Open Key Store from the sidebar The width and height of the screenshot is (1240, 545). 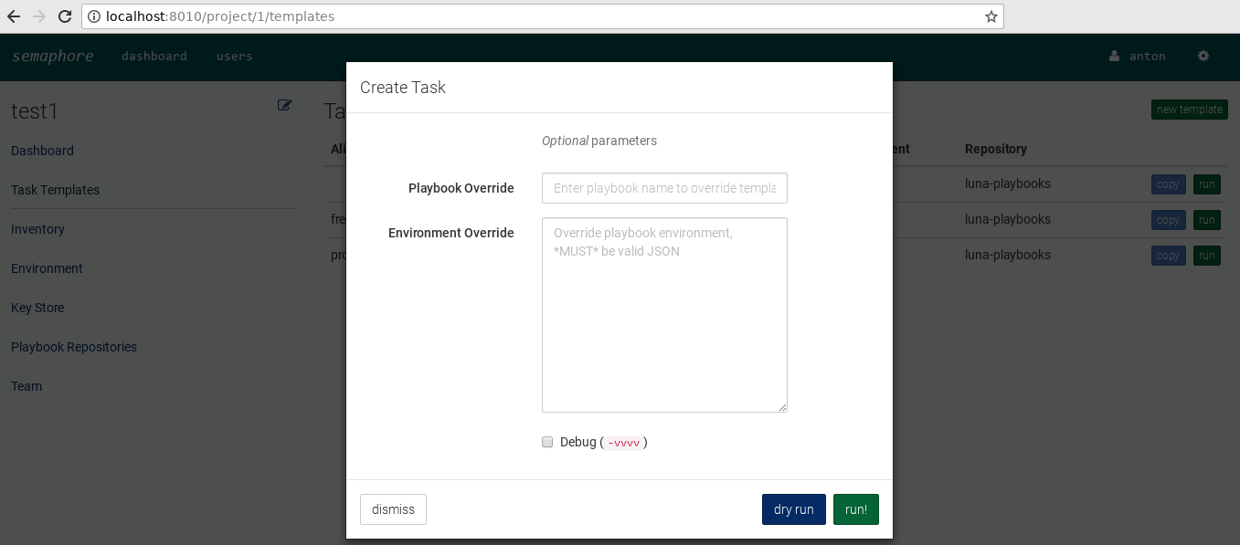(x=37, y=308)
